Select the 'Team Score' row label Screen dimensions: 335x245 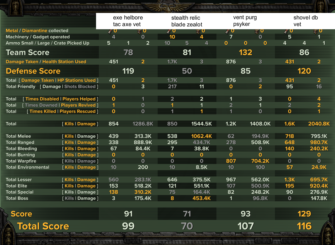click(28, 53)
